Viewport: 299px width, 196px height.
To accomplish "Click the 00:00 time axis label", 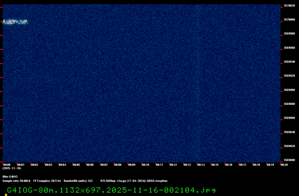I will point(7,165).
